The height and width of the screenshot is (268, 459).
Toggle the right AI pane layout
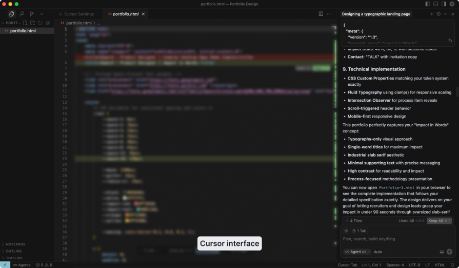(444, 4)
